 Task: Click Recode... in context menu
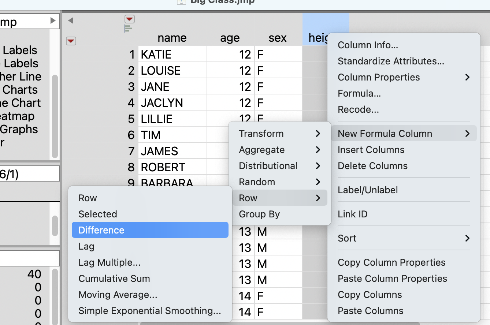358,109
